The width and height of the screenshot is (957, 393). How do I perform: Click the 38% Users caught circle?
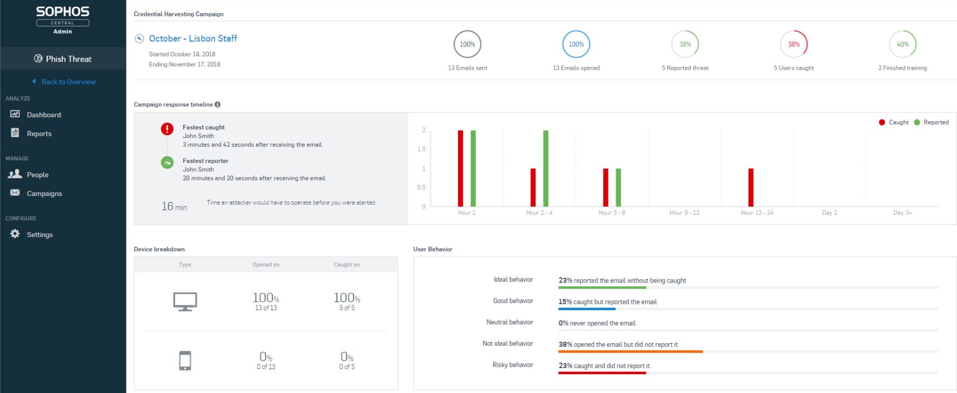point(794,44)
